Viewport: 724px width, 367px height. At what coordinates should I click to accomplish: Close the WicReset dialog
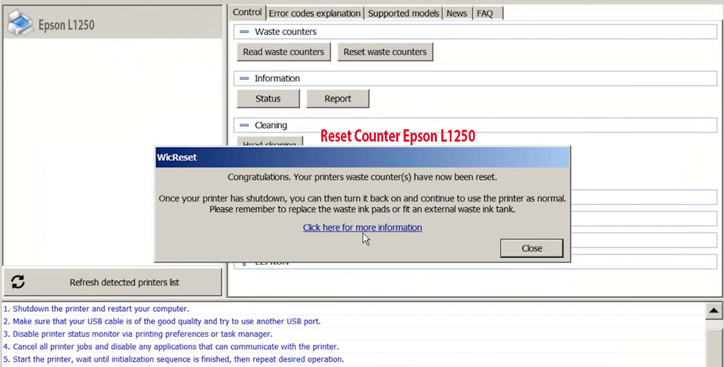(x=532, y=248)
